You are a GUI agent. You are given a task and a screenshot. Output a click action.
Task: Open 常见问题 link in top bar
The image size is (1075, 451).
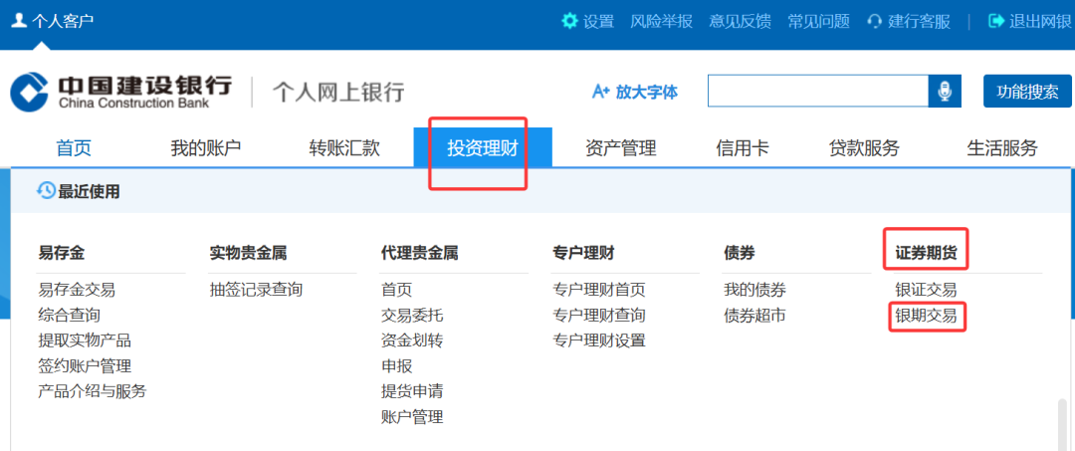[x=818, y=21]
